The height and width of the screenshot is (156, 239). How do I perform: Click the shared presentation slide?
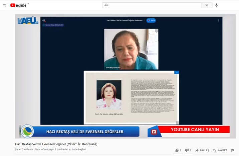tap(131, 97)
